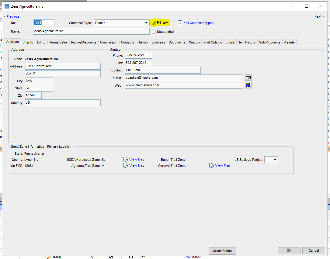
Task: Go to the Terms/Sales tab
Action: click(x=58, y=42)
